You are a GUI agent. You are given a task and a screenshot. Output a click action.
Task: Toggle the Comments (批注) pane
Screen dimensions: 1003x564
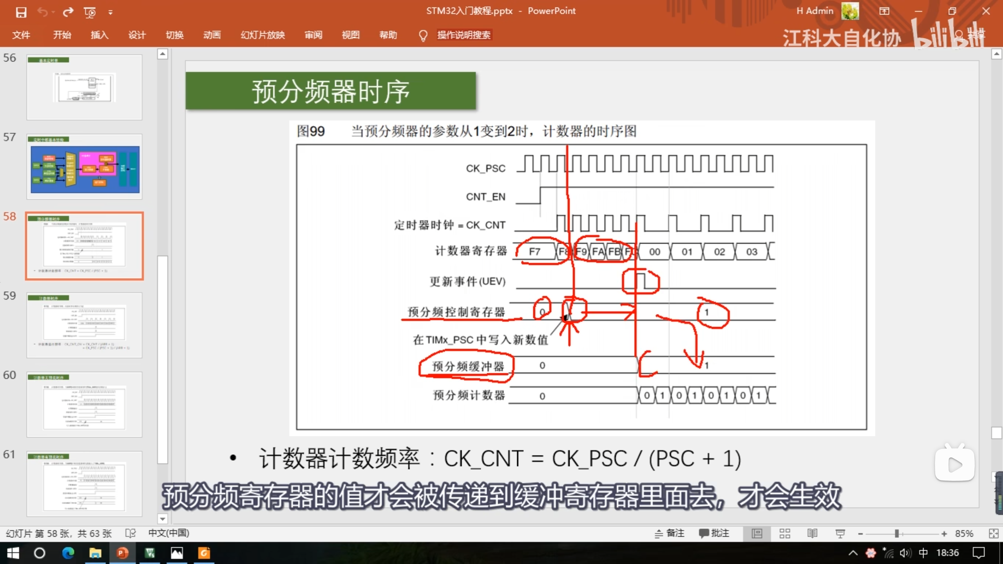tap(714, 533)
